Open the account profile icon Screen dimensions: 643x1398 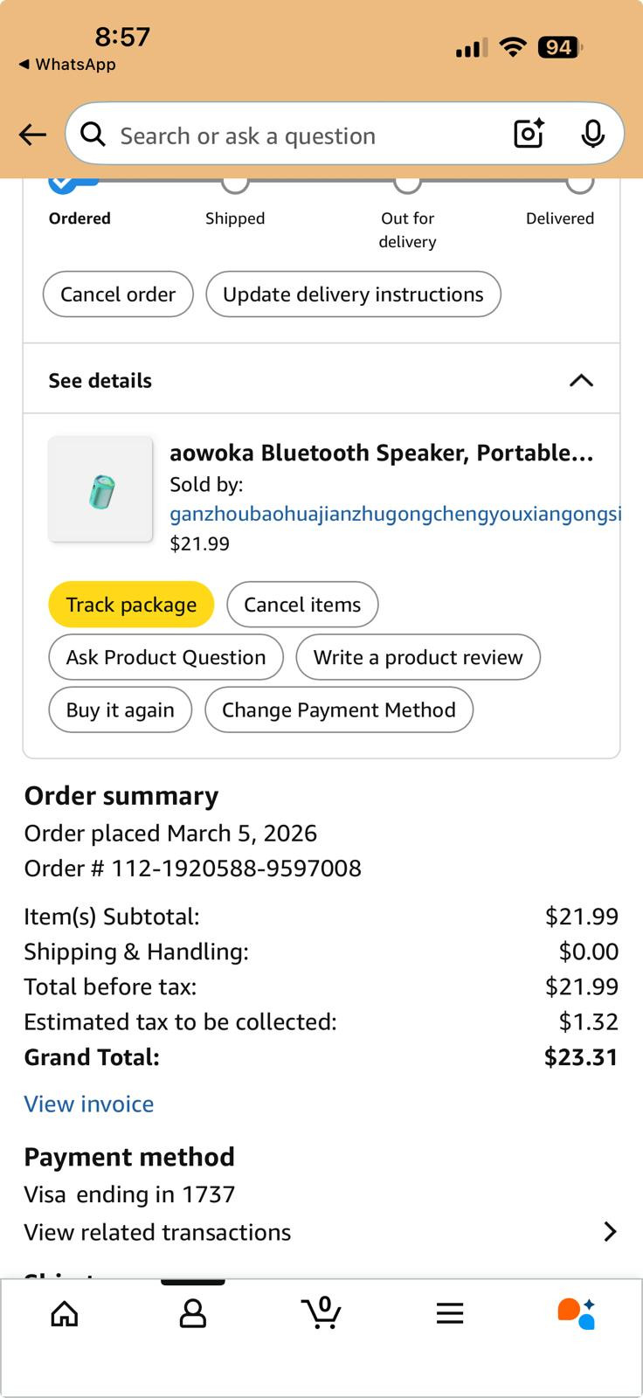(192, 1313)
